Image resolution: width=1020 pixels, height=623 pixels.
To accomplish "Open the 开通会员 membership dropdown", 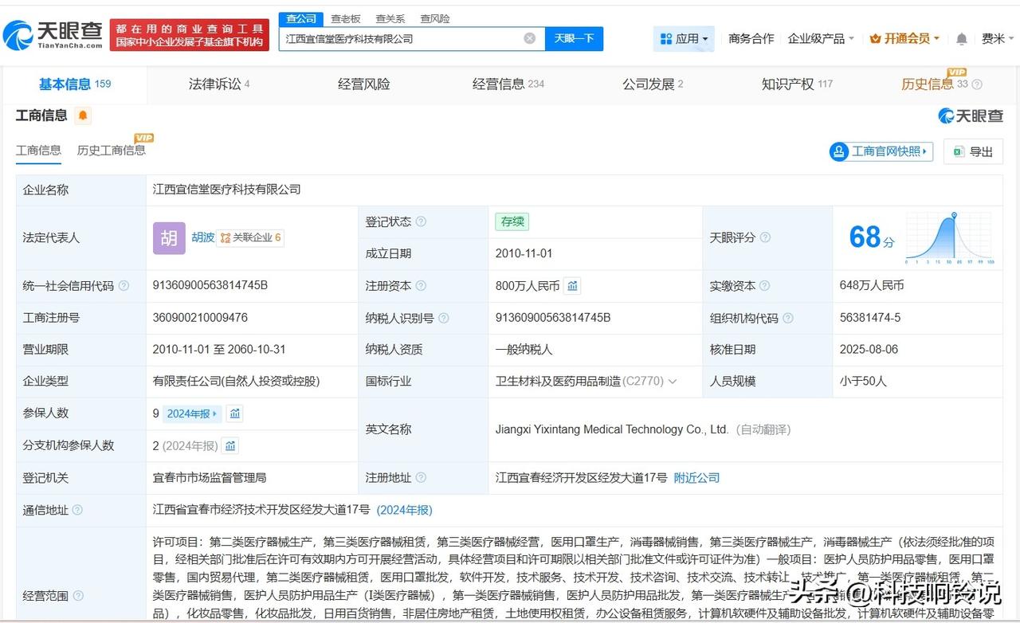I will (x=904, y=38).
